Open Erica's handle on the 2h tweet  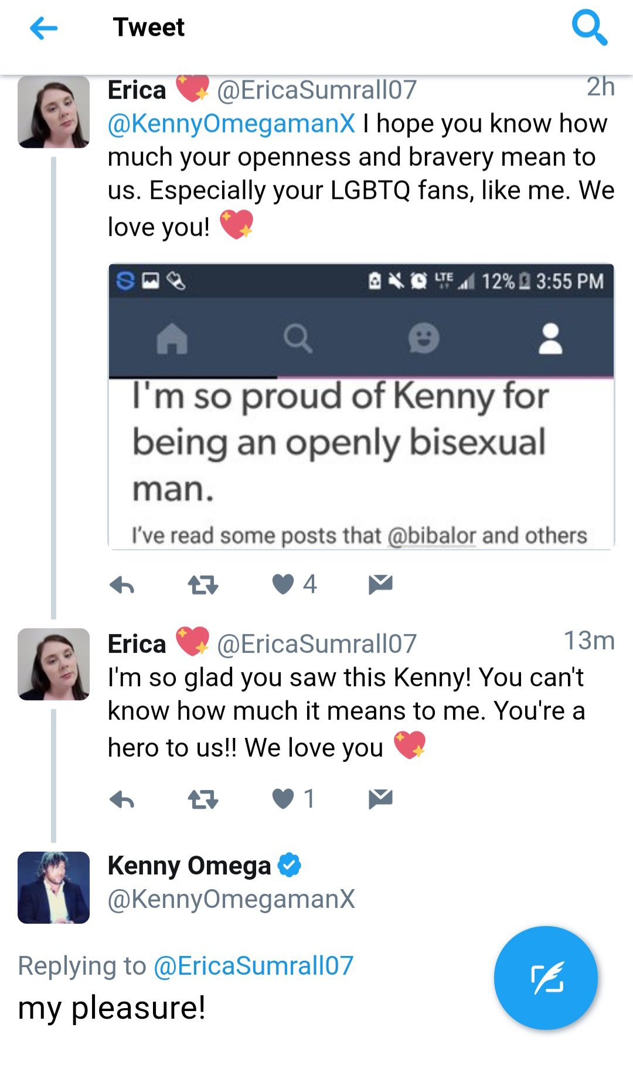pyautogui.click(x=316, y=90)
